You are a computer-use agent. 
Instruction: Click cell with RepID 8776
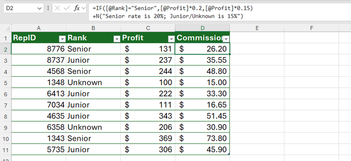[39, 49]
